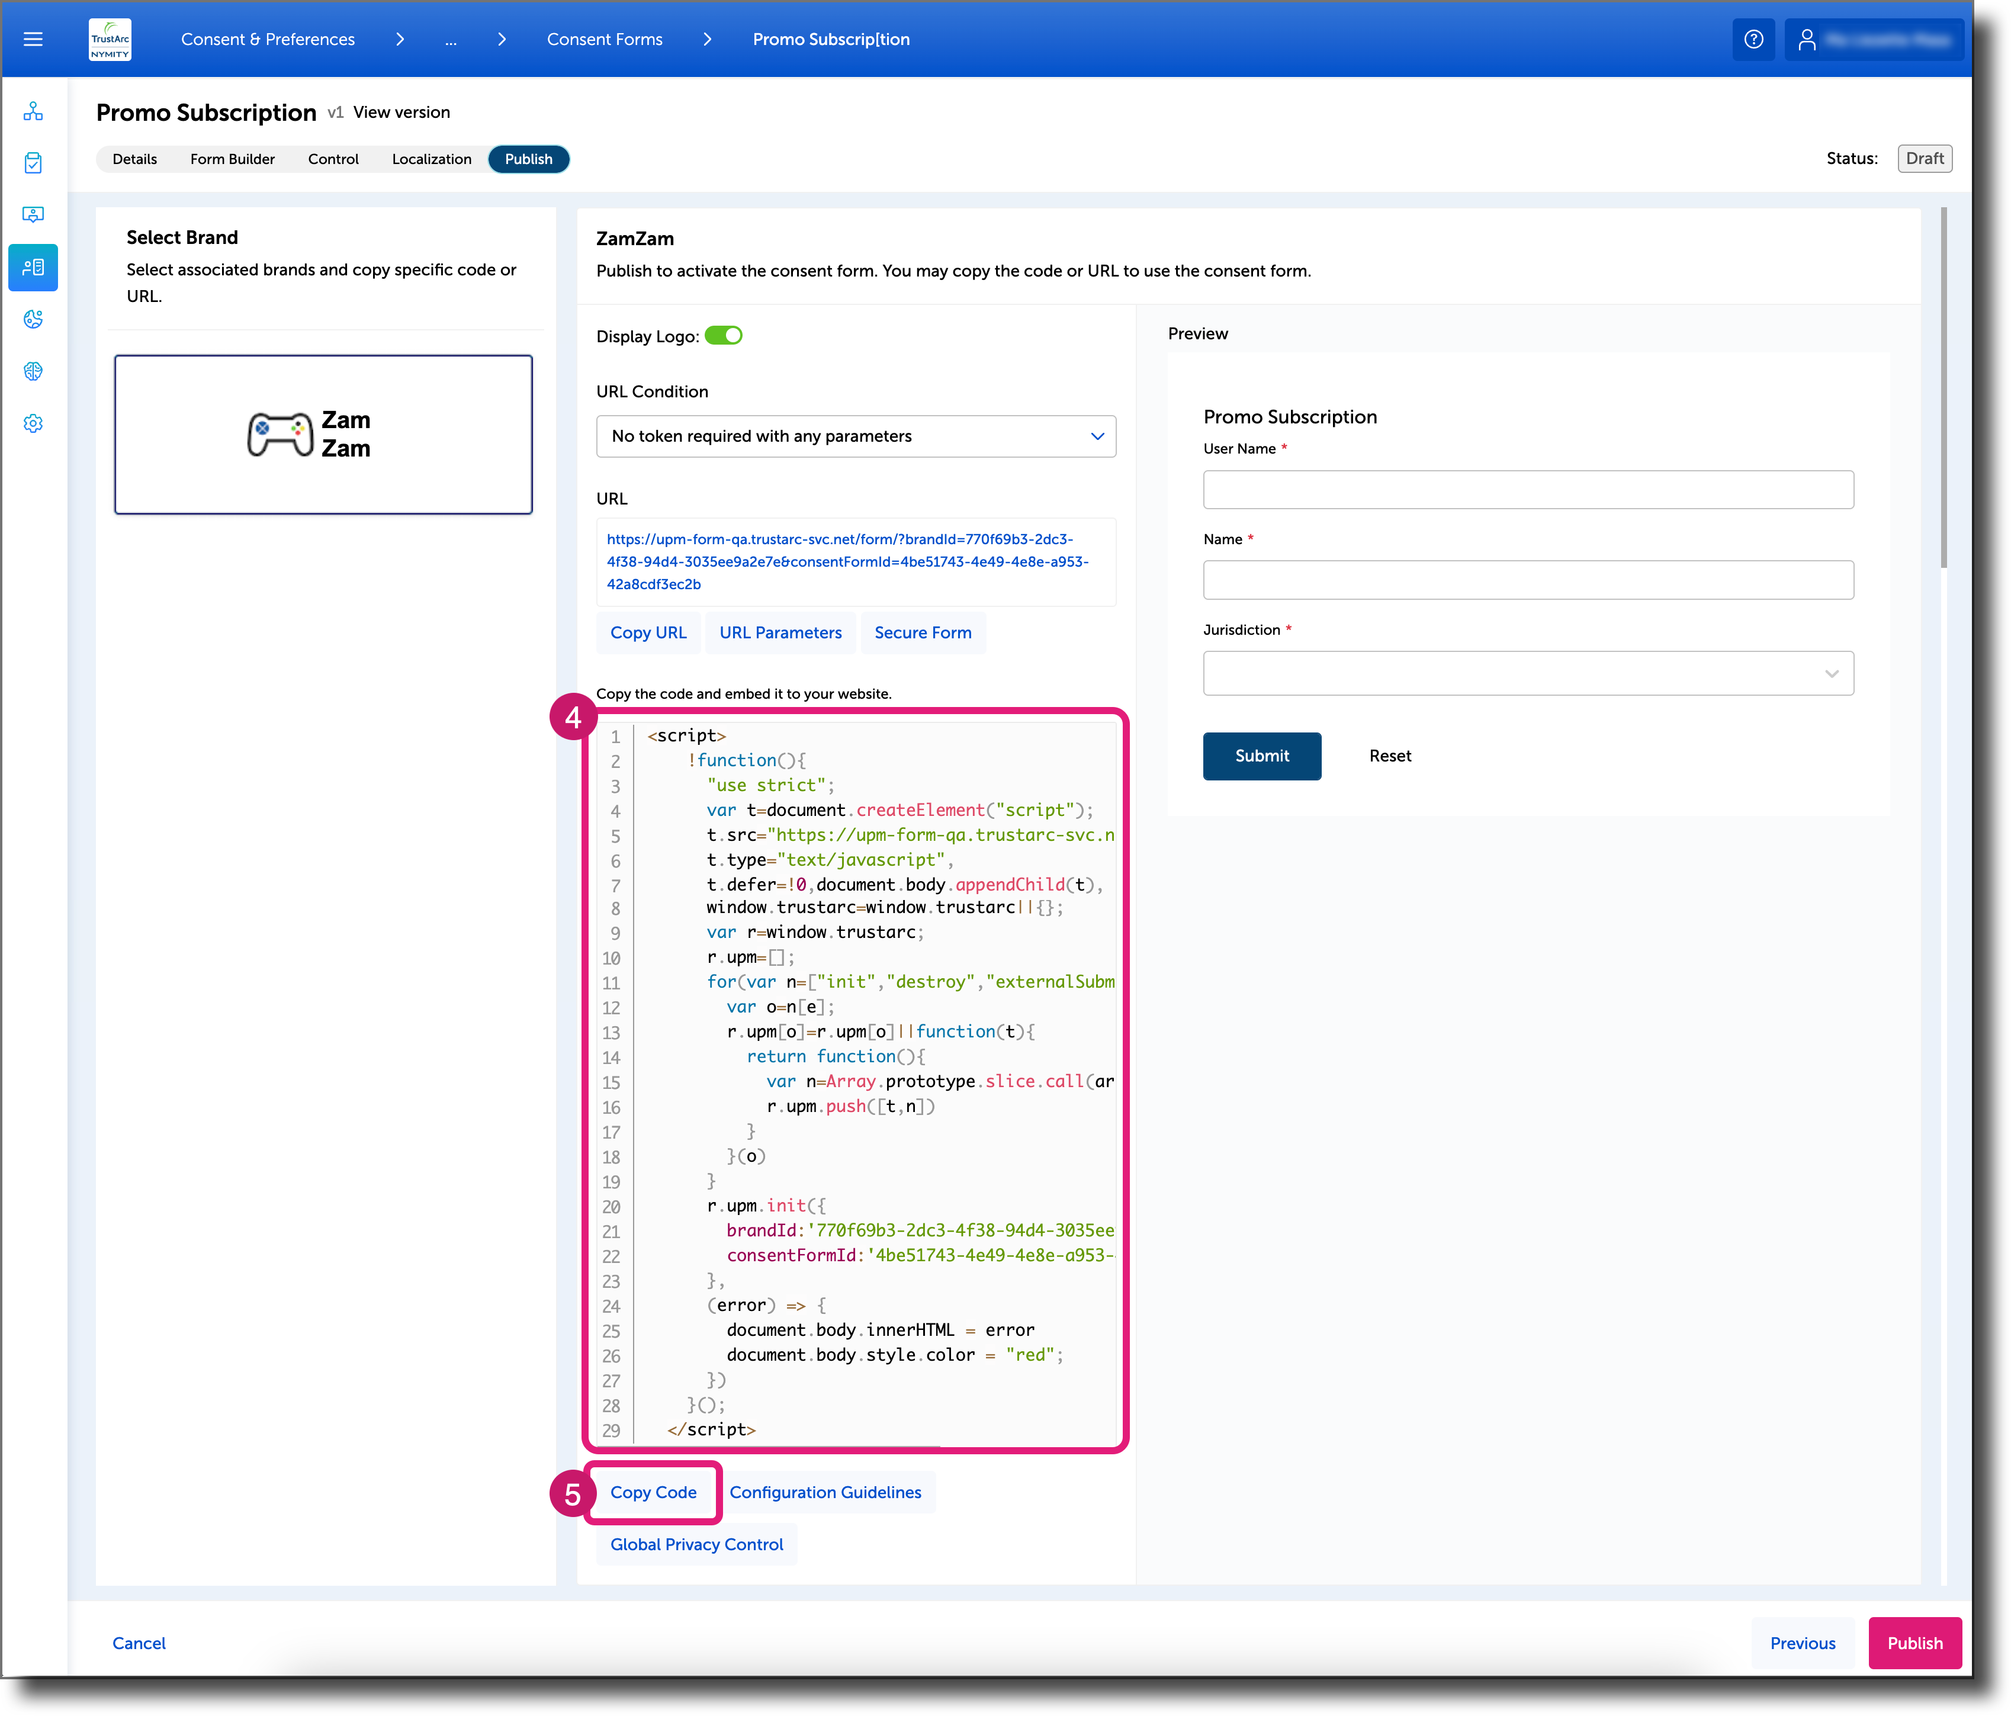Screen dimensions: 2011x1716
Task: Open the clipboard checklist sidebar icon
Action: point(33,163)
